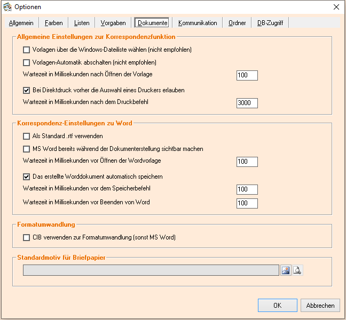Open the Farben tab
The image size is (346, 320).
53,23
